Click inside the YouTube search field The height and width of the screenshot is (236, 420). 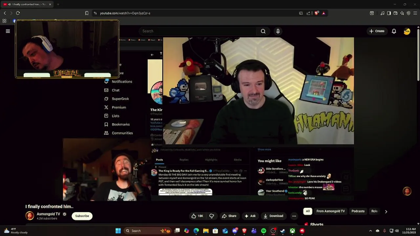[198, 31]
